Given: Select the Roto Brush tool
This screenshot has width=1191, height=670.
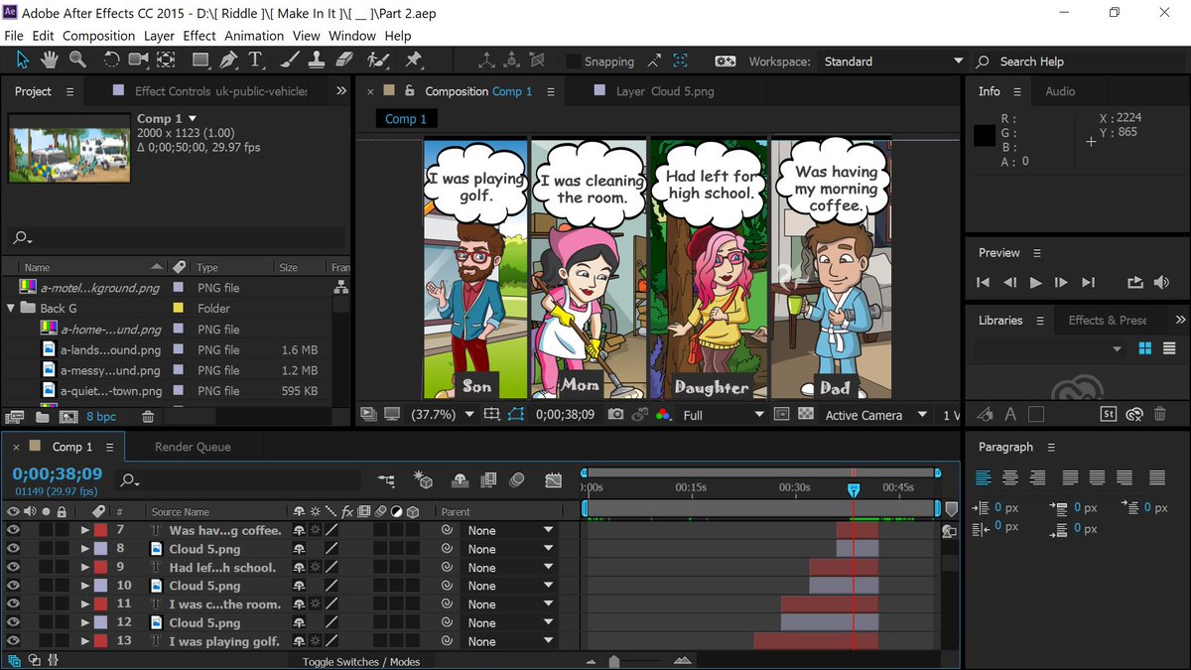Looking at the screenshot, I should pos(378,61).
